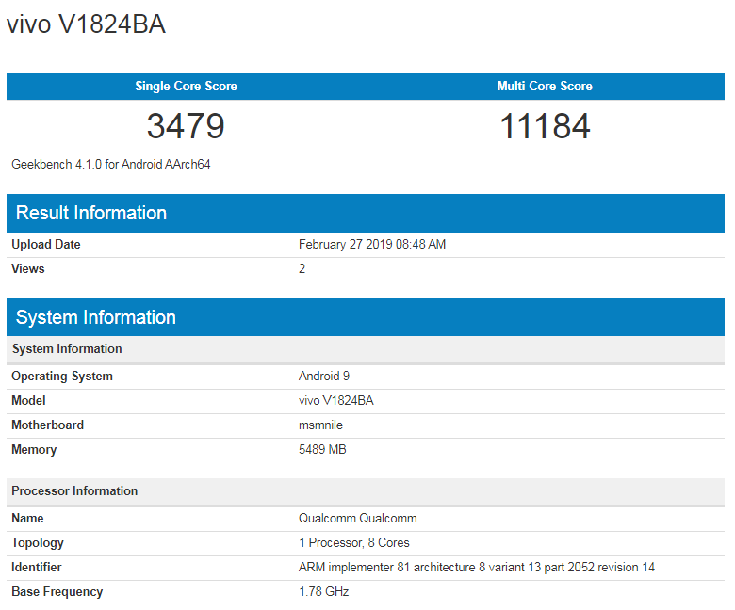The width and height of the screenshot is (735, 610).
Task: Select the 'msmnile' motherboard value
Action: [320, 425]
